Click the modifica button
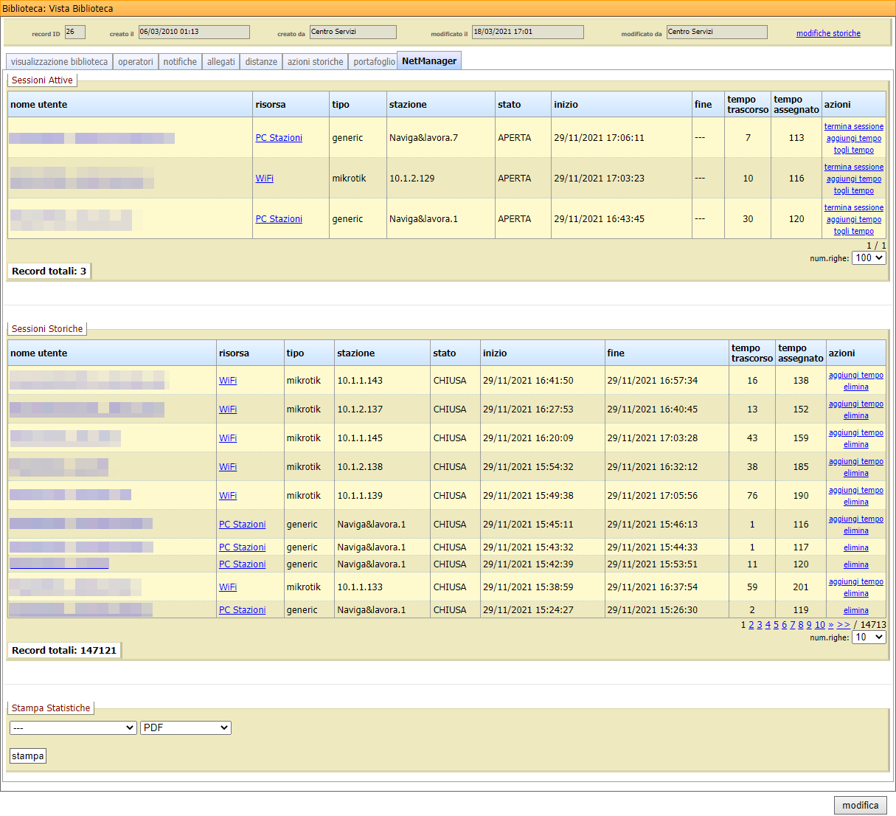 [860, 805]
